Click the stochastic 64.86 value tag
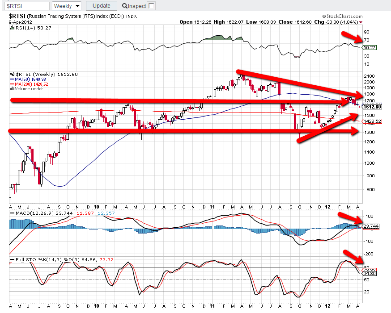 point(370,273)
